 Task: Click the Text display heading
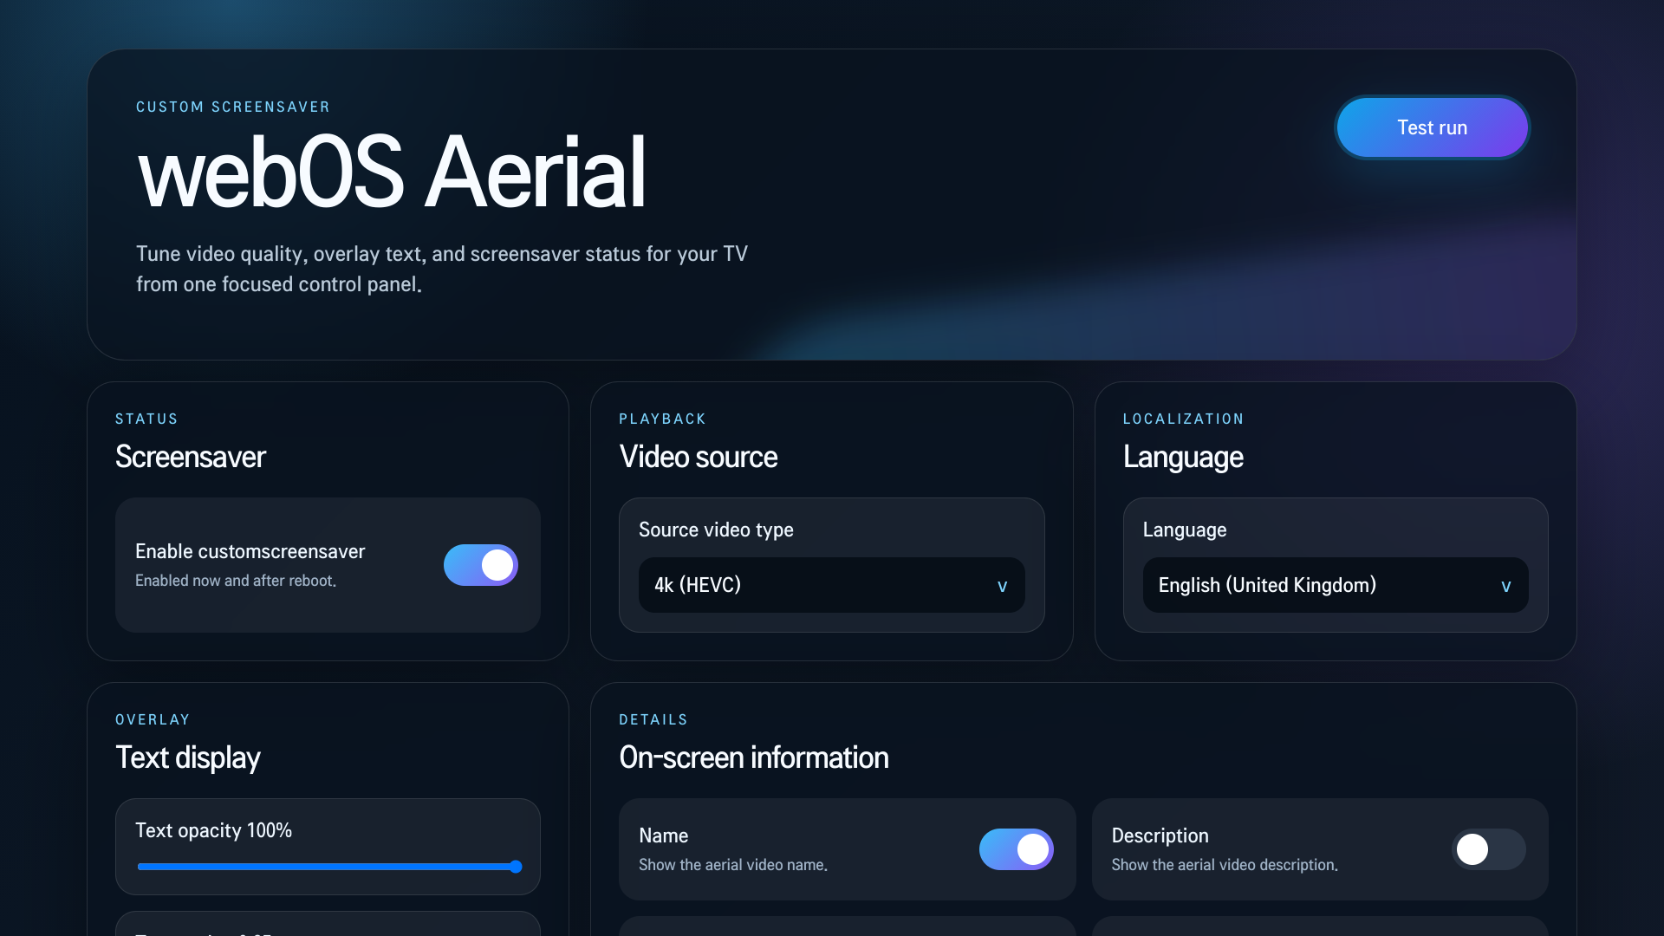[x=188, y=757]
